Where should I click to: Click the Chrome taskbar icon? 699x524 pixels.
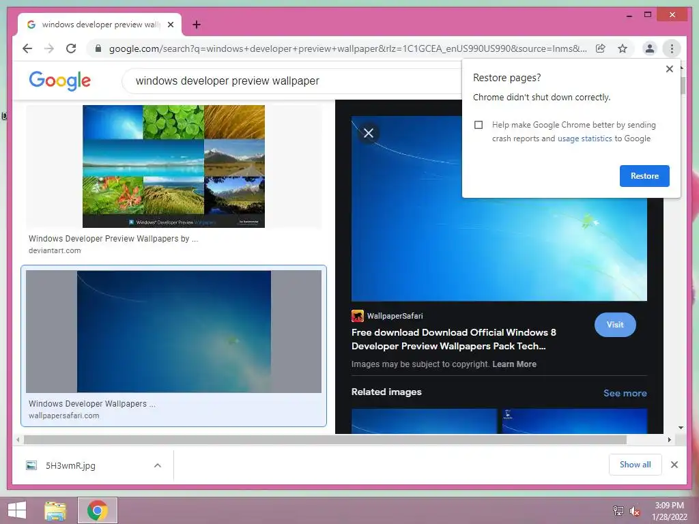(x=98, y=510)
